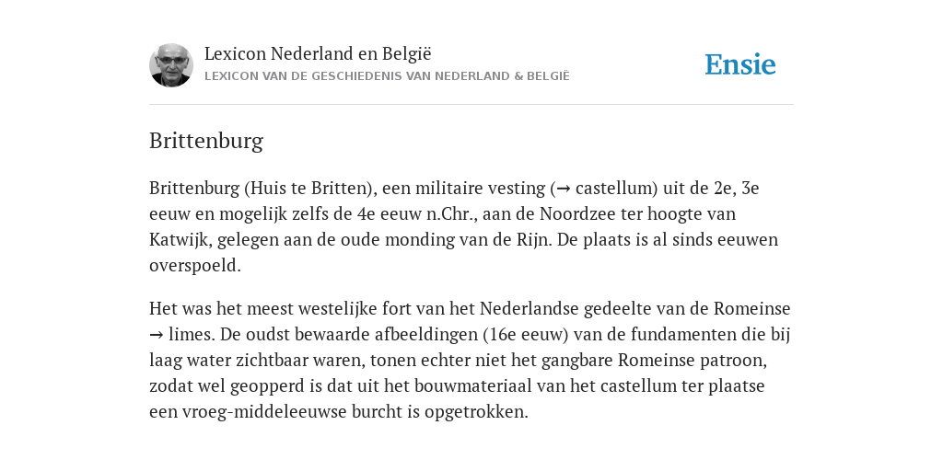The width and height of the screenshot is (943, 471).
Task: Click the text 16e eeuw in parentheses
Action: click(526, 334)
